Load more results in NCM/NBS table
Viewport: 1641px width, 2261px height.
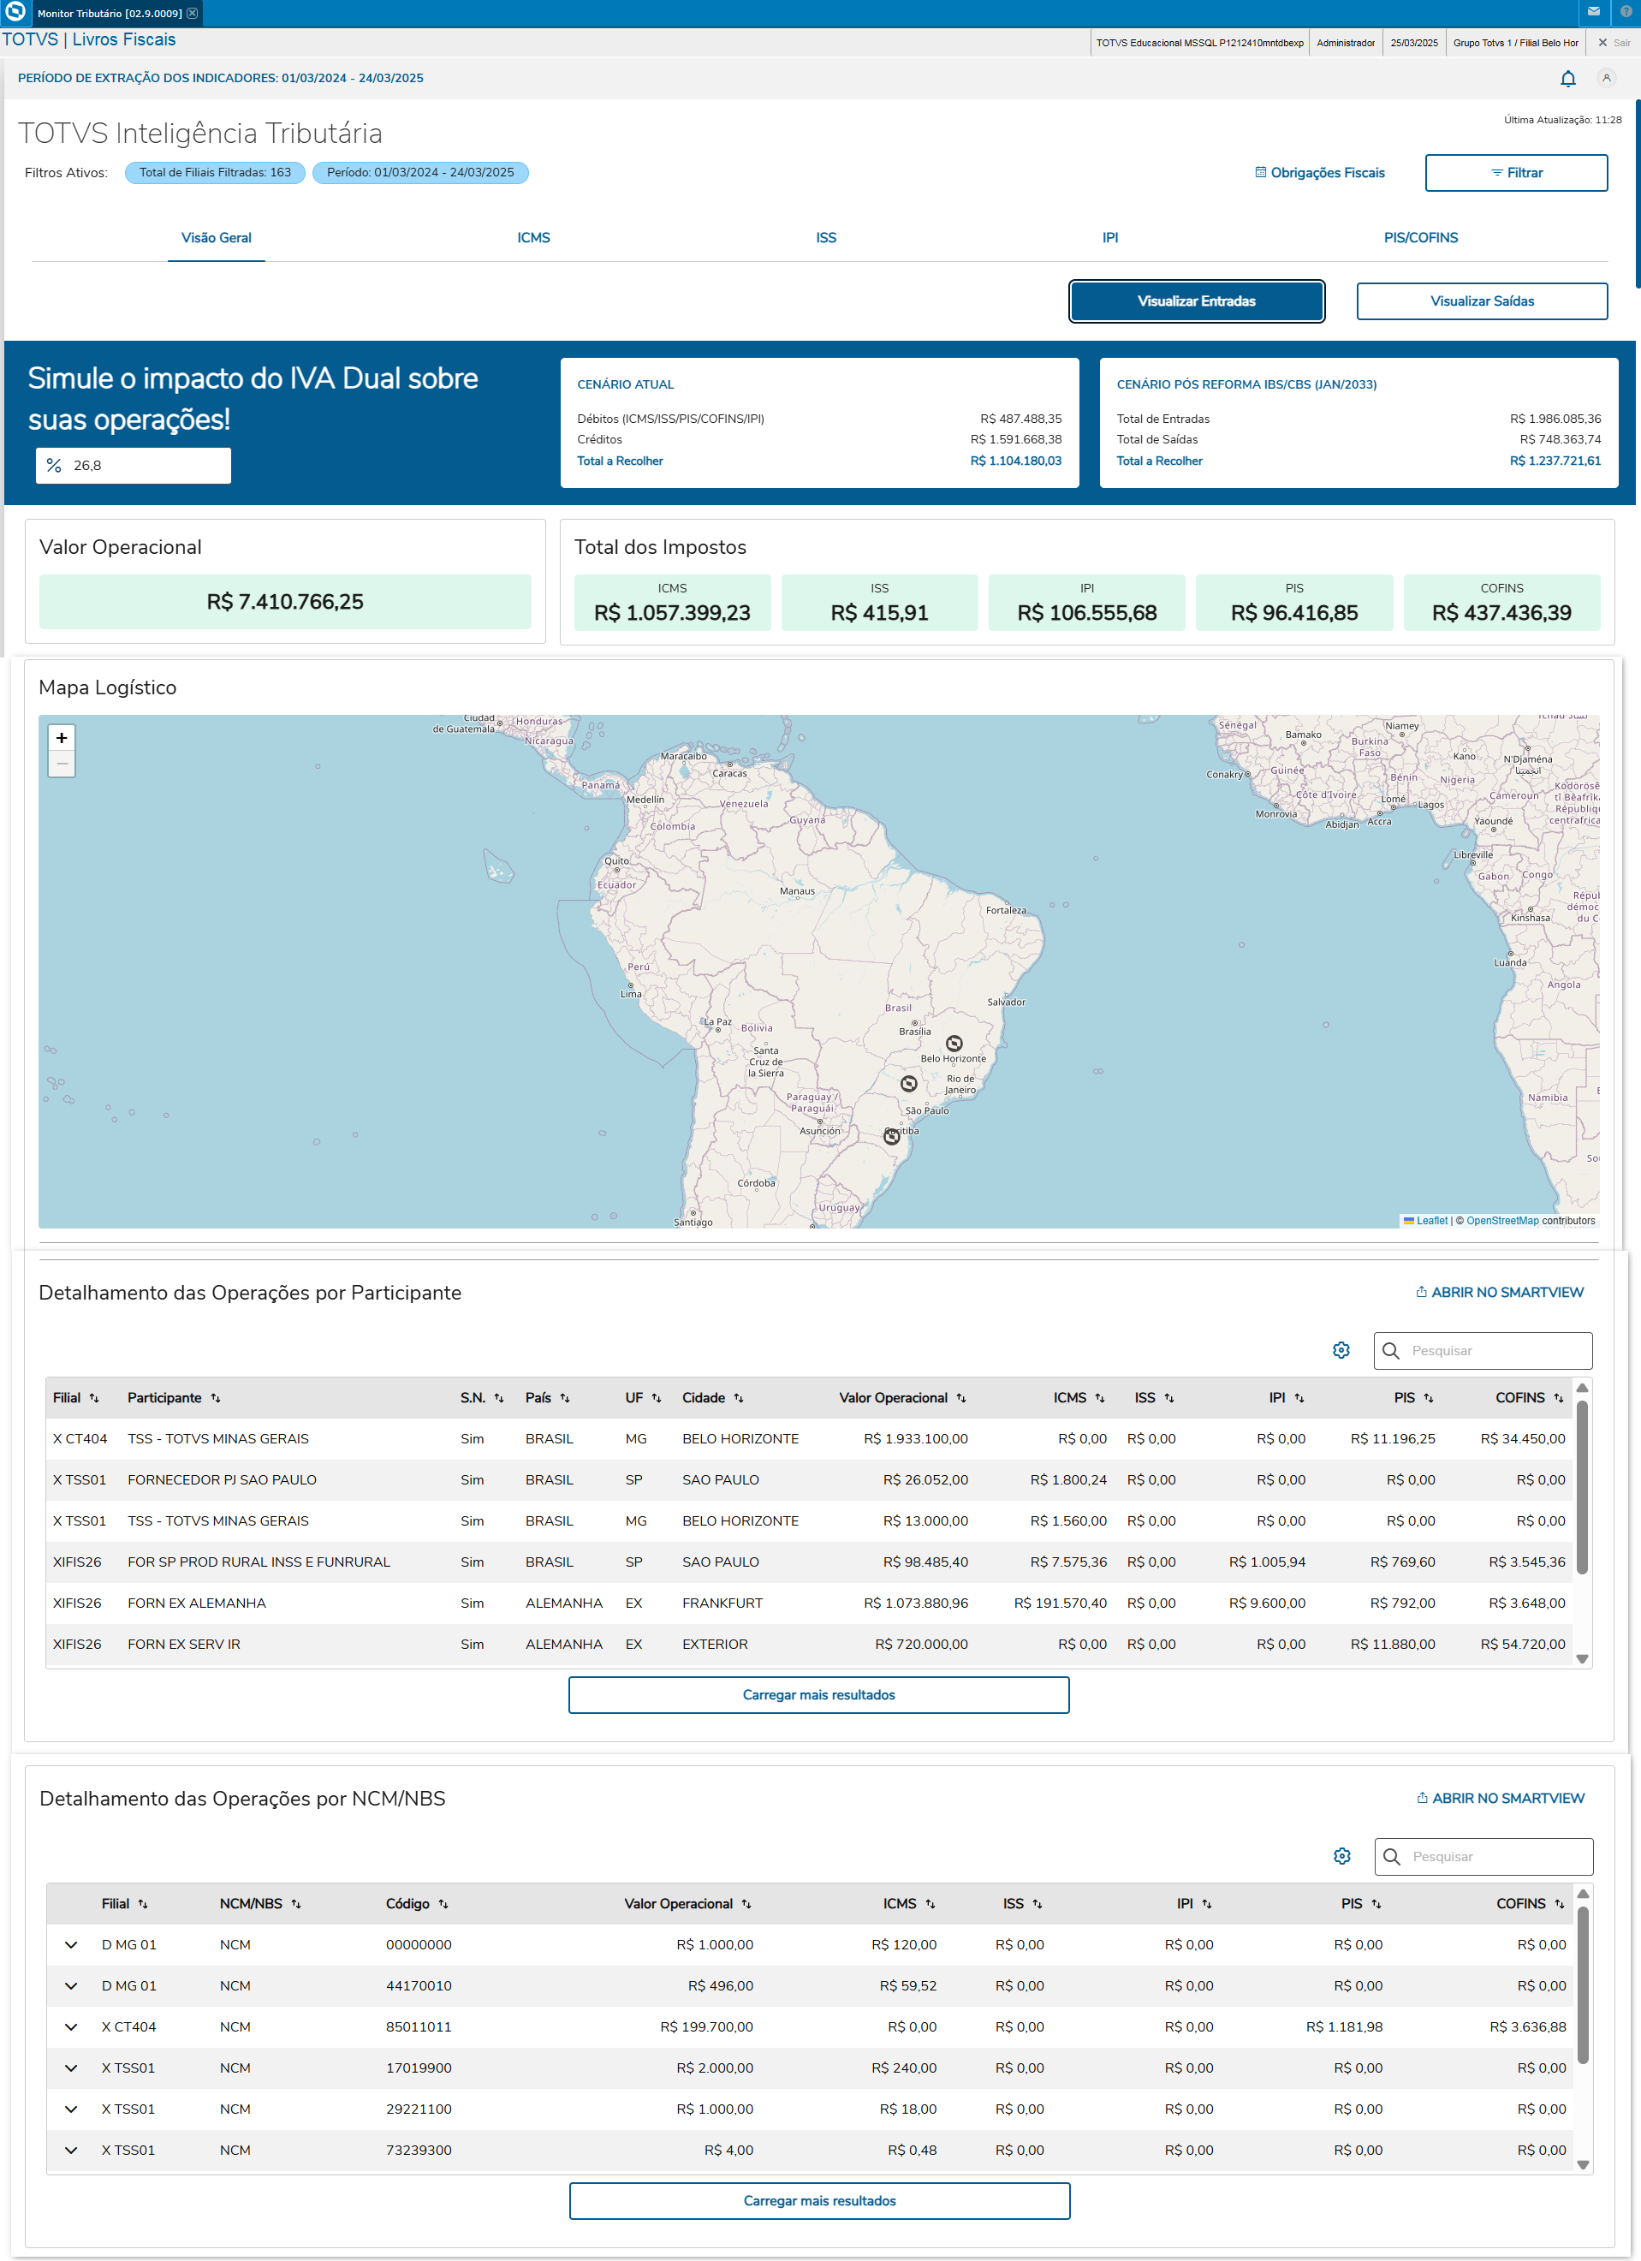819,2200
